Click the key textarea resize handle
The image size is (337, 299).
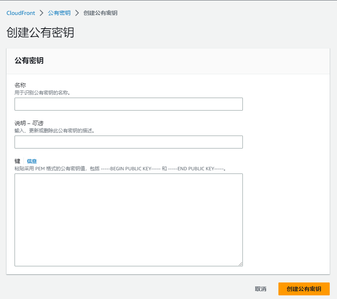tap(240, 263)
